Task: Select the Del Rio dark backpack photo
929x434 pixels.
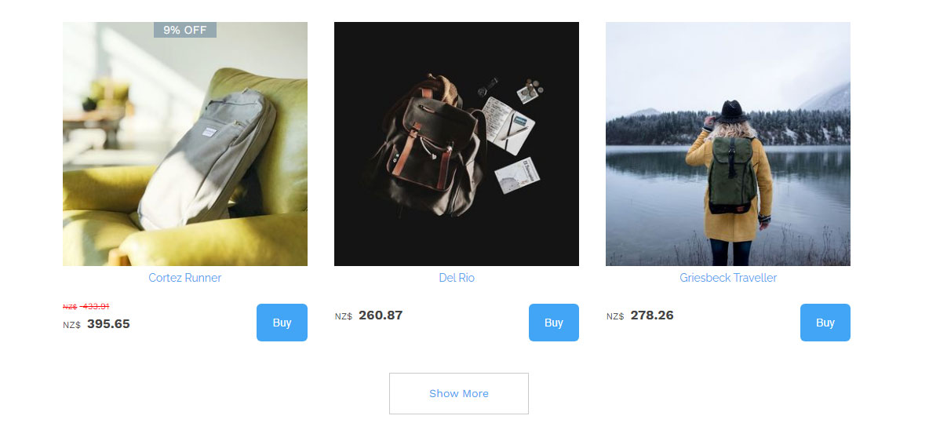Action: [x=456, y=144]
